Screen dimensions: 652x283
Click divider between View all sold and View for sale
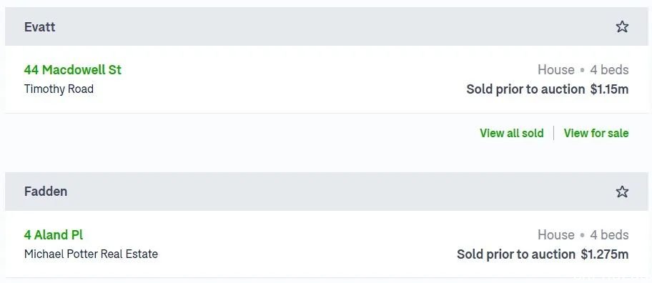[553, 133]
